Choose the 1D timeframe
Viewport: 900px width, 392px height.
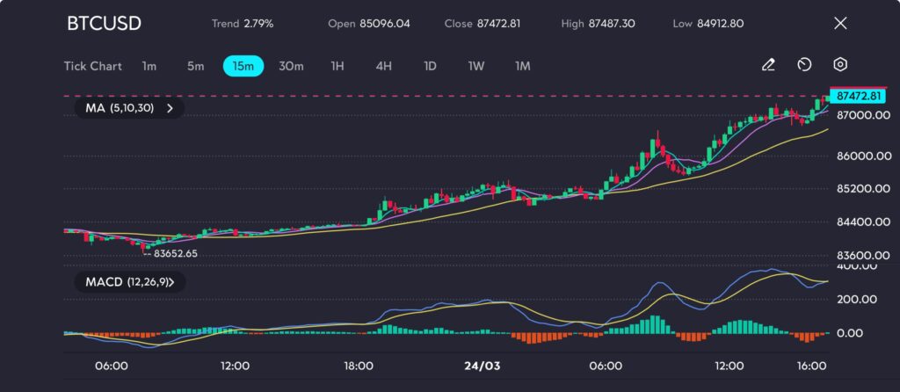point(430,66)
